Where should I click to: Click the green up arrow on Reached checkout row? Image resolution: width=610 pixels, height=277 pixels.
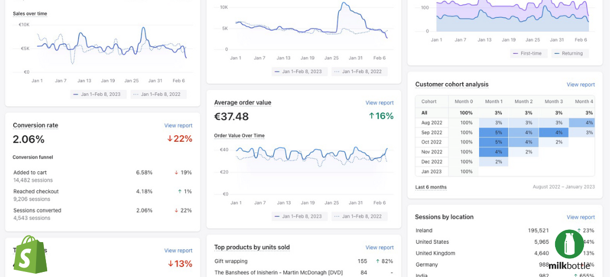pyautogui.click(x=180, y=191)
